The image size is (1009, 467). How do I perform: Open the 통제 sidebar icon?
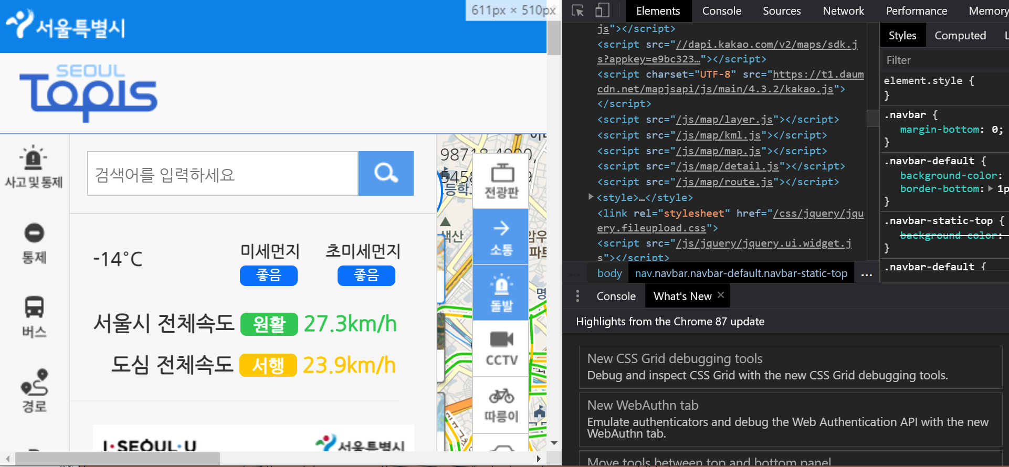pyautogui.click(x=34, y=243)
